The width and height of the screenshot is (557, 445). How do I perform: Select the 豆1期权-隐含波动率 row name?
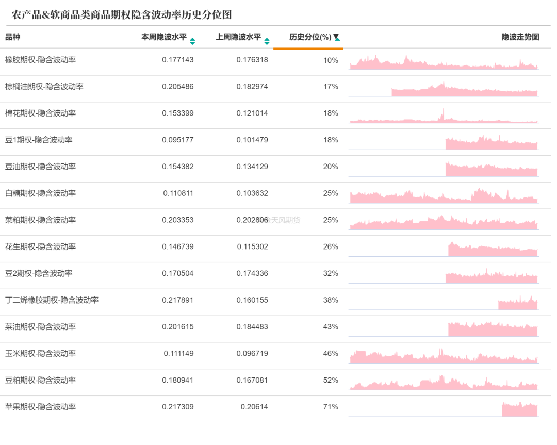click(x=39, y=140)
